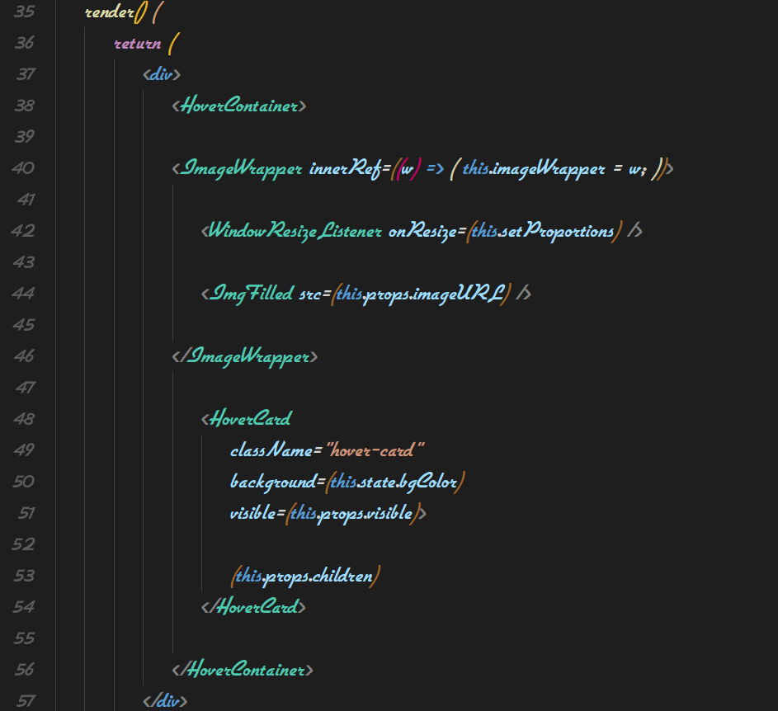The image size is (778, 711).
Task: Click the onResize attribute name
Action: (x=422, y=231)
